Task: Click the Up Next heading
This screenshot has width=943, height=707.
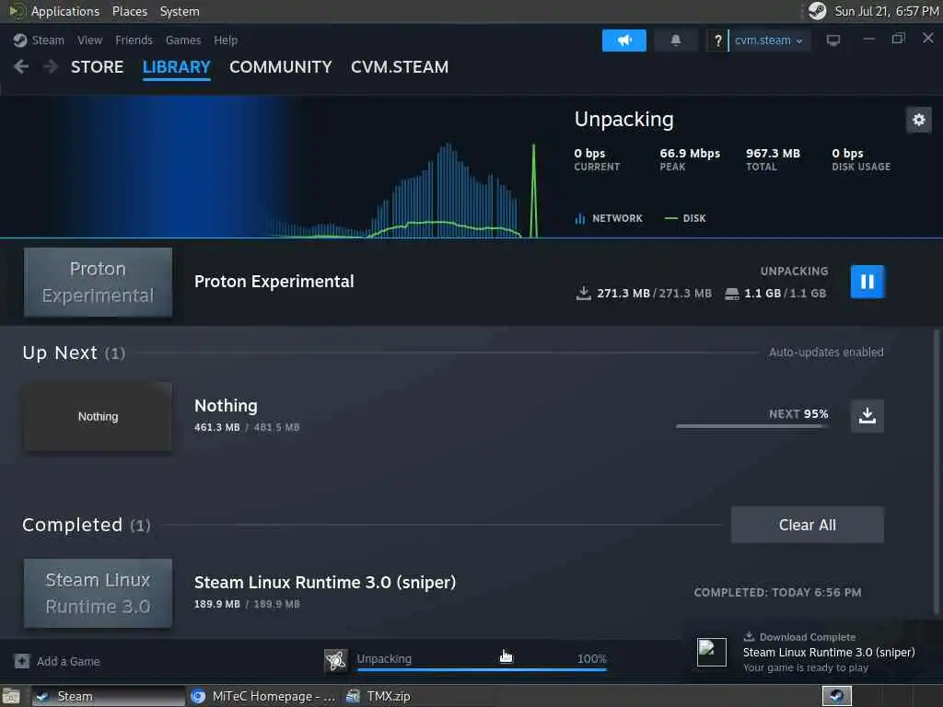Action: 74,353
